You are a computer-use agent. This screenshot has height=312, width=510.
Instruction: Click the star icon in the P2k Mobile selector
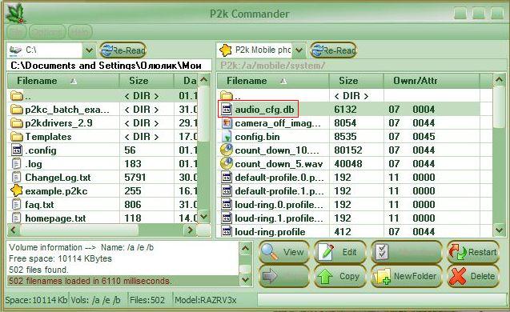point(226,50)
